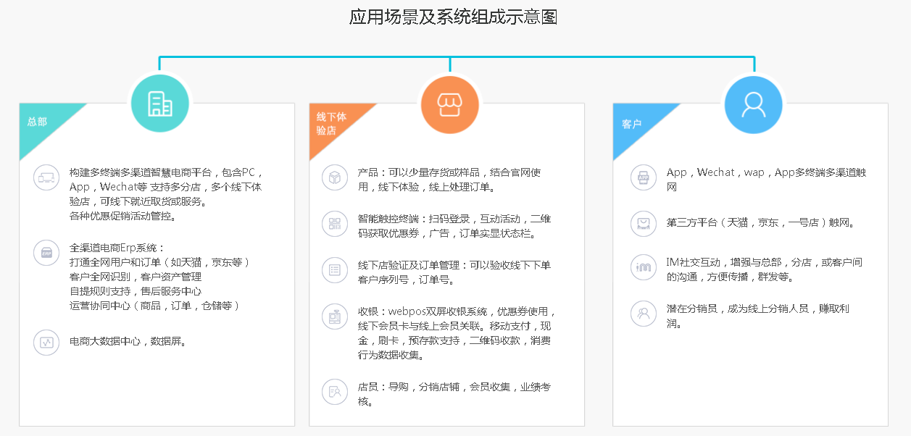Select the ERP system icon

(x=46, y=253)
